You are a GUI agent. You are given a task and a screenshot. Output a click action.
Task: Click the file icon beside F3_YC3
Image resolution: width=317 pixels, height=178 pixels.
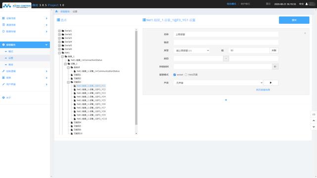[x=75, y=93]
